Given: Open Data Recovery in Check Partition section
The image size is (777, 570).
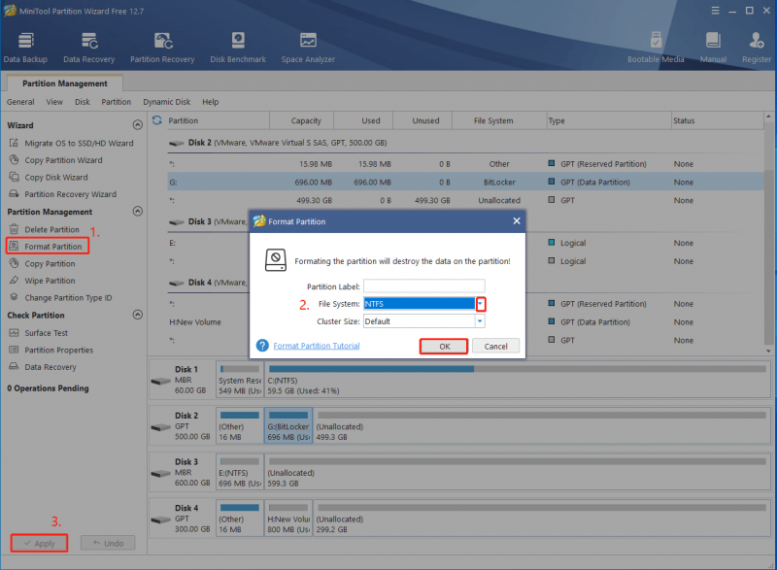Looking at the screenshot, I should pos(43,367).
